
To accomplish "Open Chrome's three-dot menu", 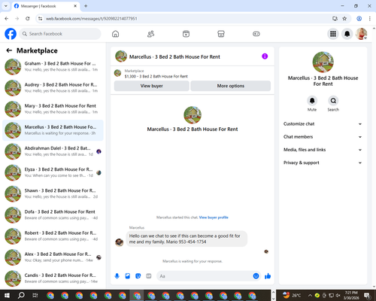I will tap(369, 19).
